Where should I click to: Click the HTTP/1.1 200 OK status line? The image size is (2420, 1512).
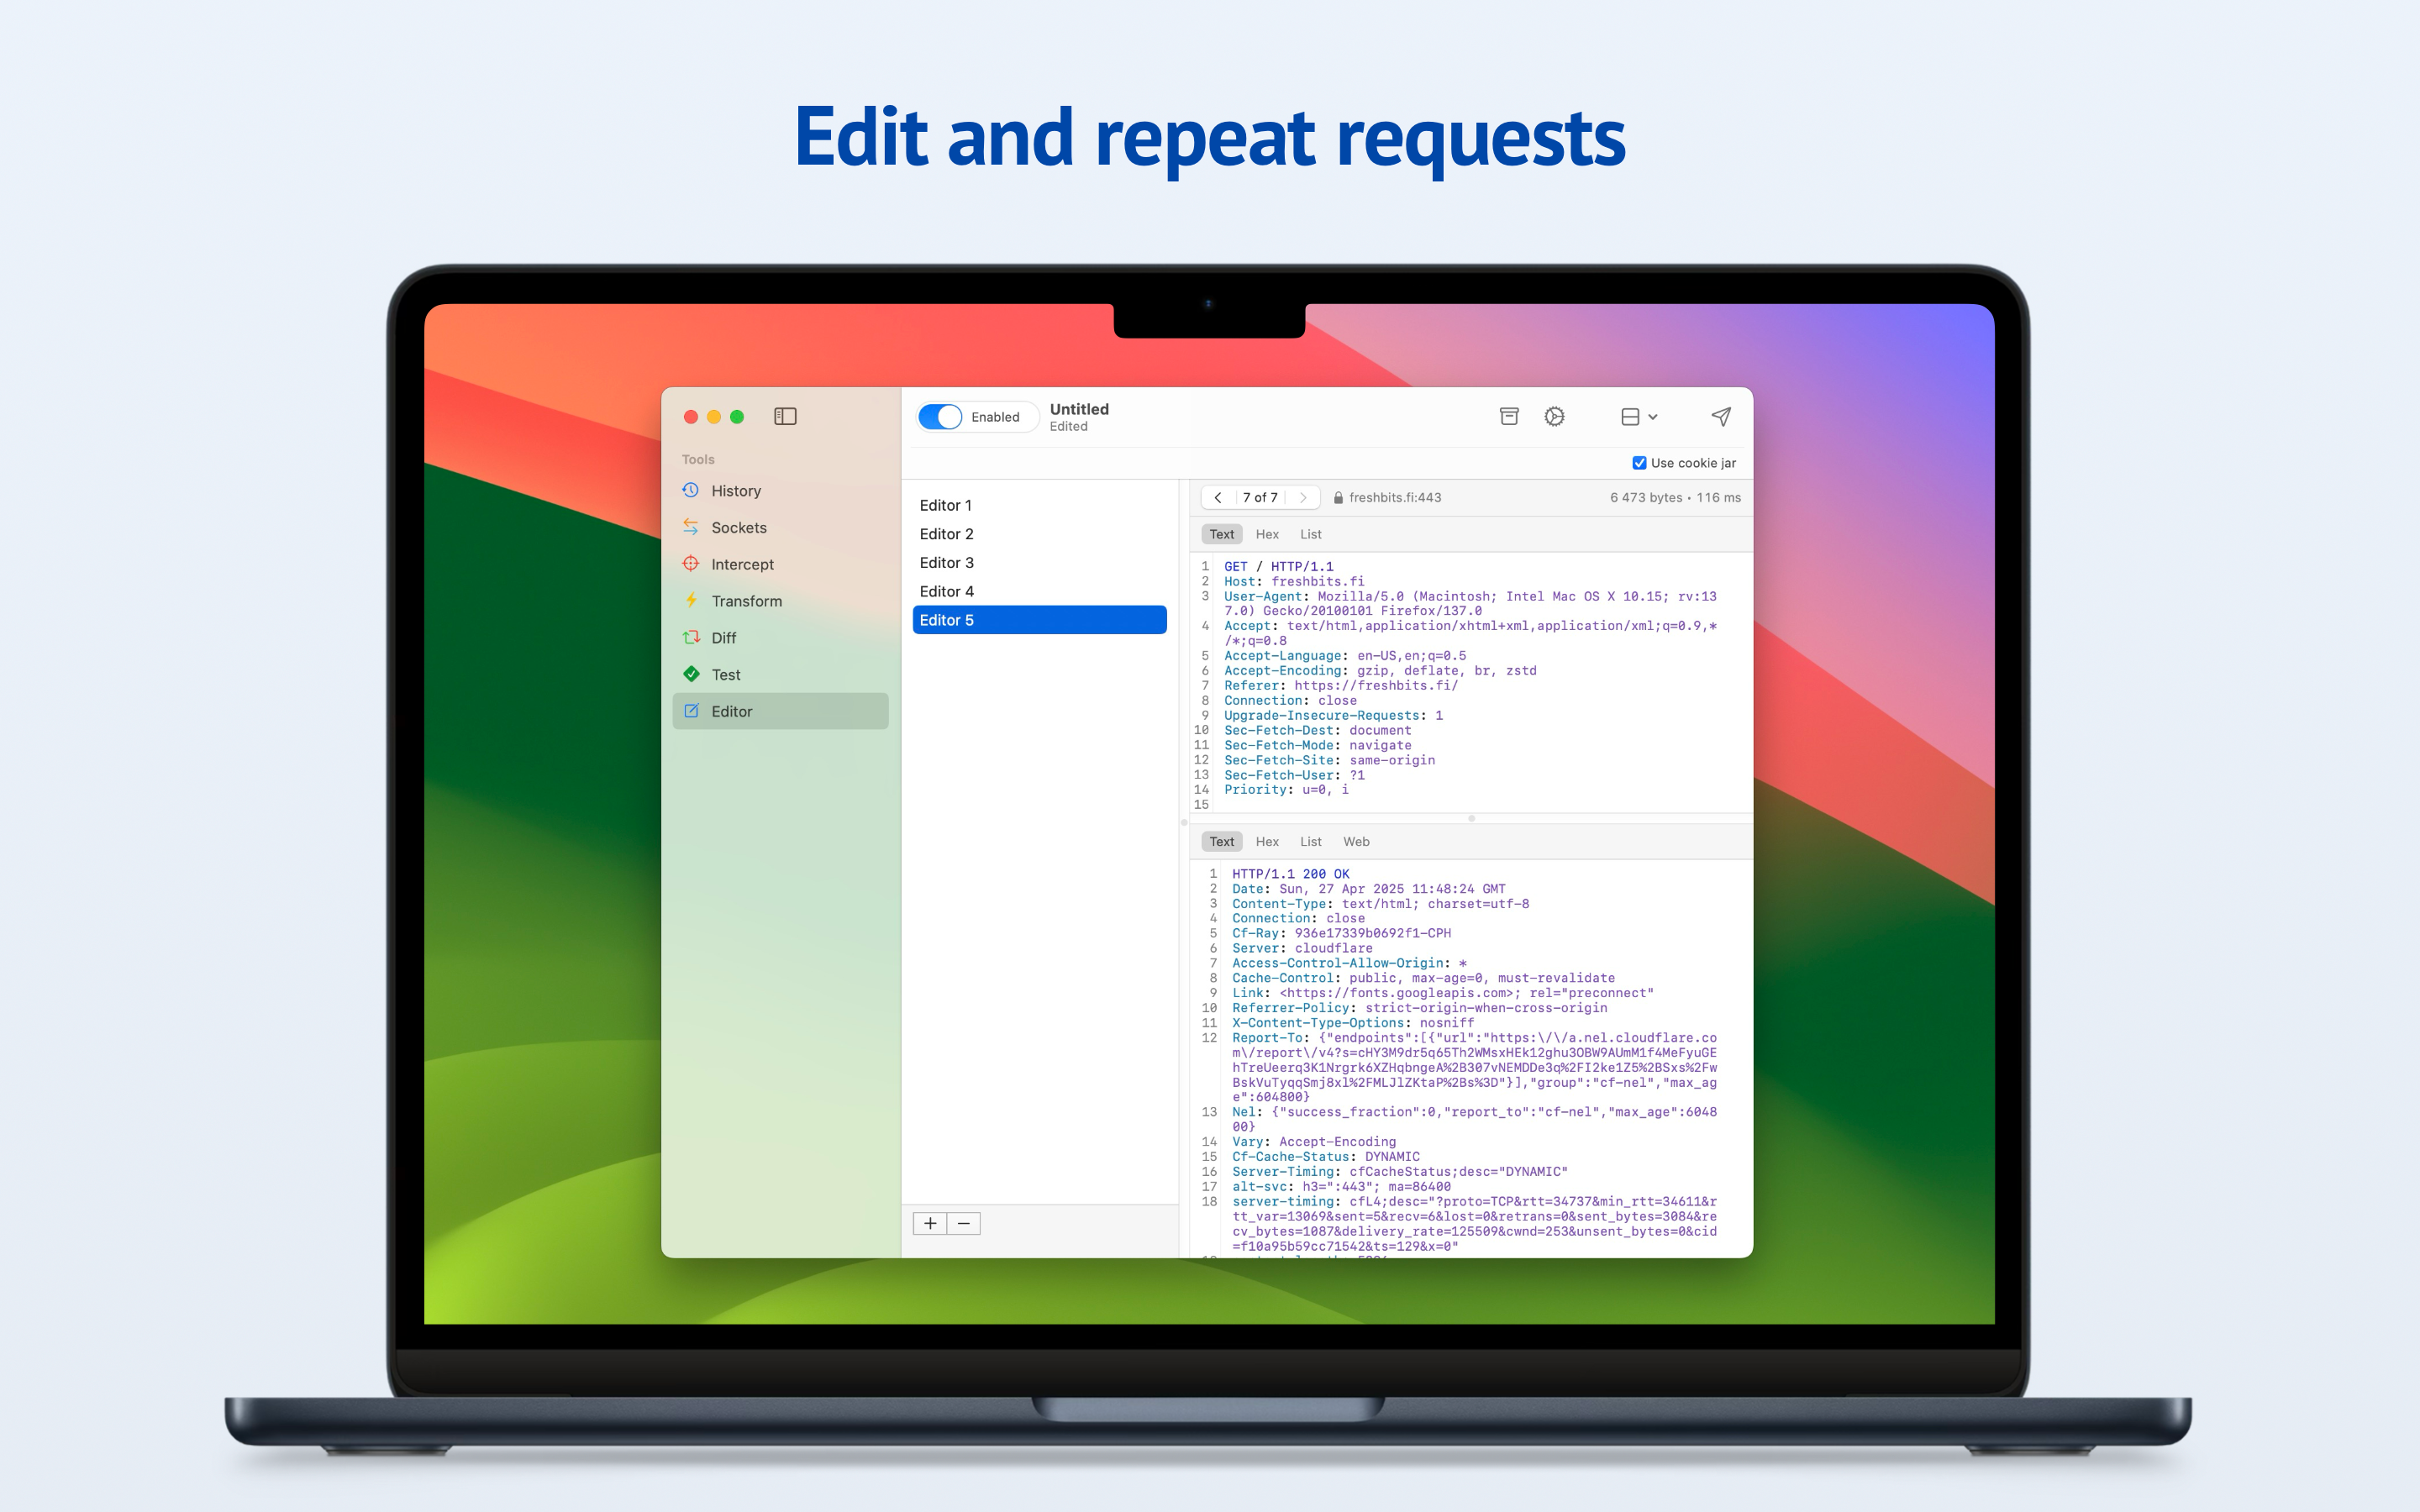point(1290,874)
